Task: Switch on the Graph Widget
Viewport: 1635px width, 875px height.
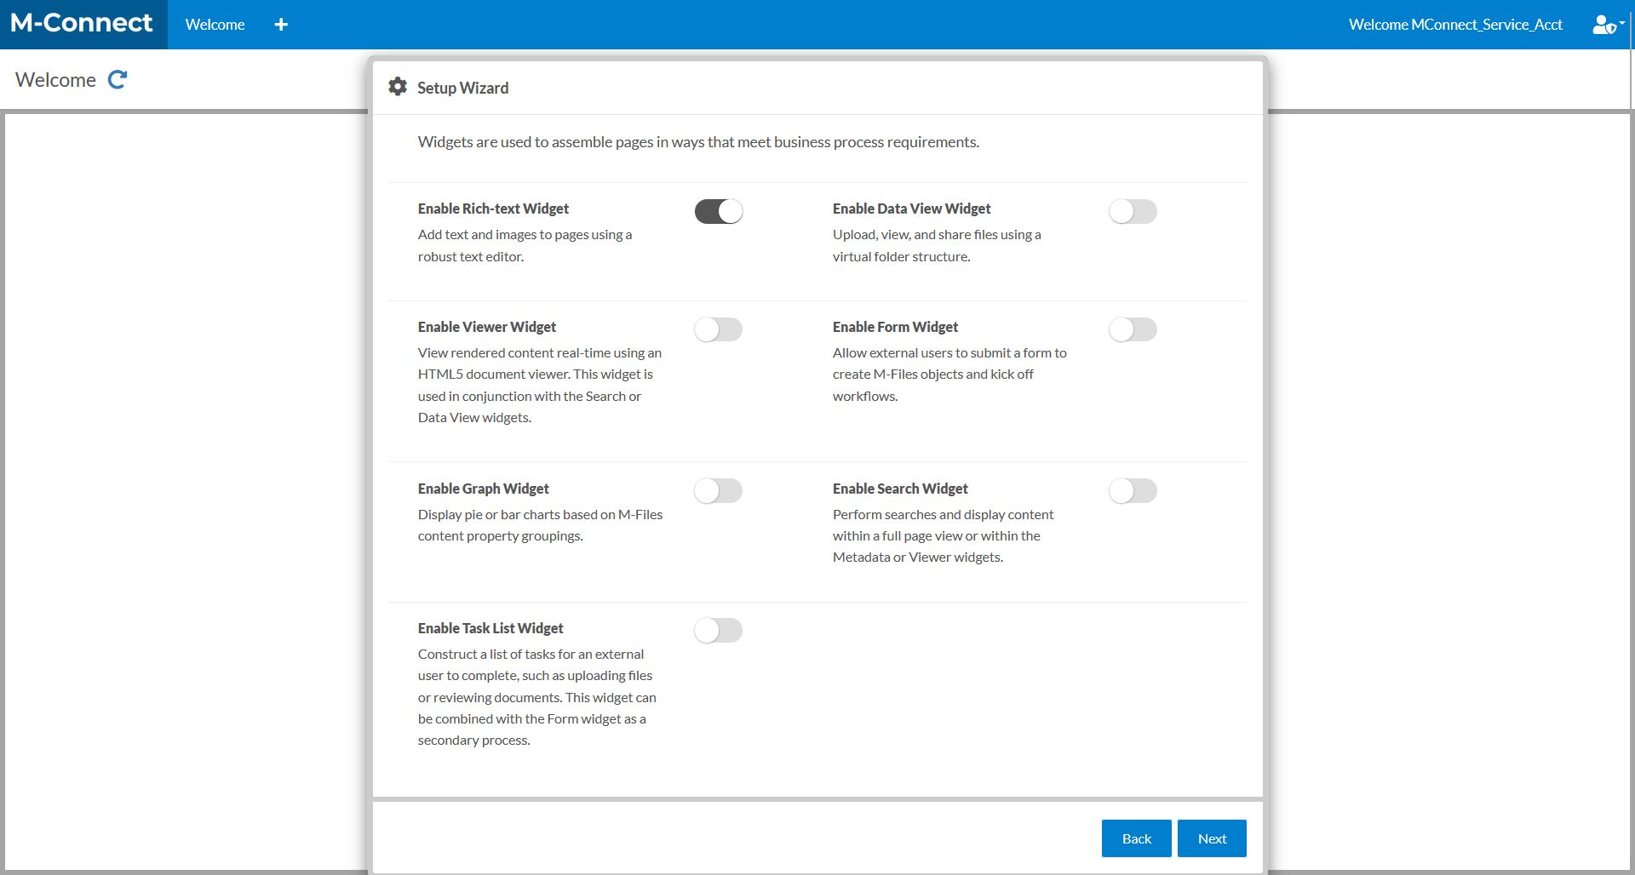Action: 719,490
